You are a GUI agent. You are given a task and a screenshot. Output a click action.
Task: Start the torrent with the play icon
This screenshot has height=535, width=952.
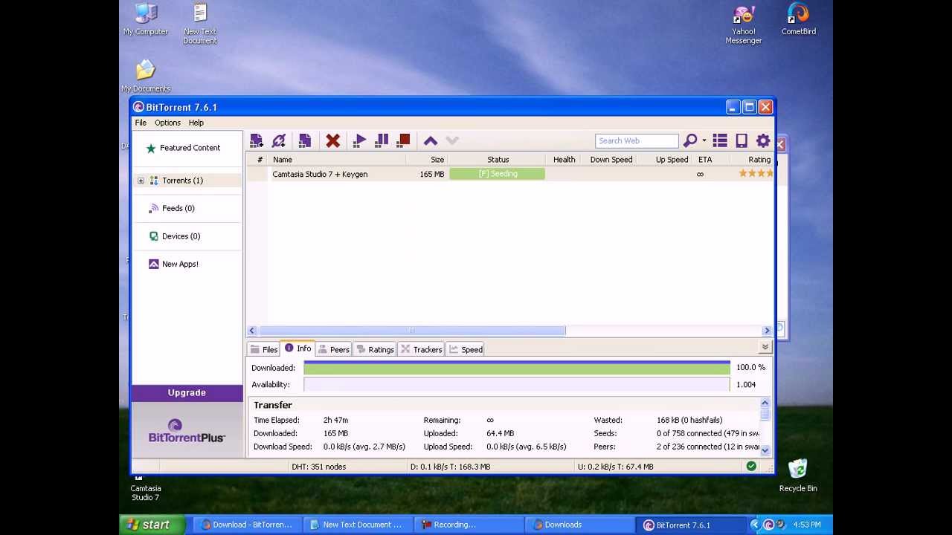(359, 140)
